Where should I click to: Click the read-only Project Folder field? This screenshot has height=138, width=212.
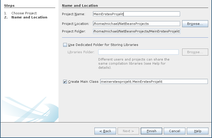pos(136,31)
